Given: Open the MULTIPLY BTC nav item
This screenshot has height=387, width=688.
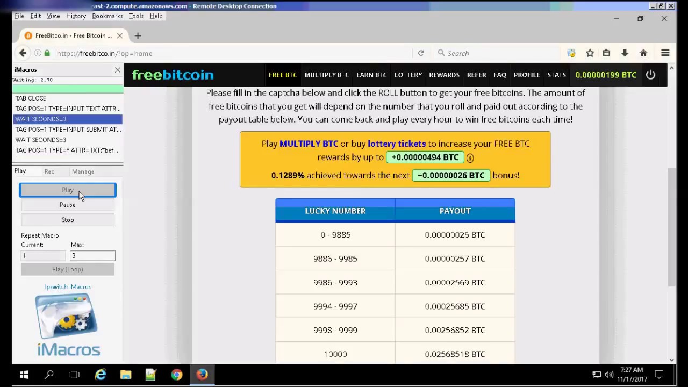Looking at the screenshot, I should 327,75.
